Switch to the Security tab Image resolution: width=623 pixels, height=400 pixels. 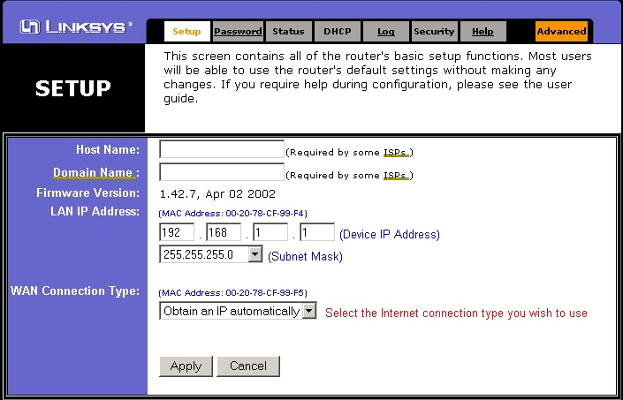[434, 32]
